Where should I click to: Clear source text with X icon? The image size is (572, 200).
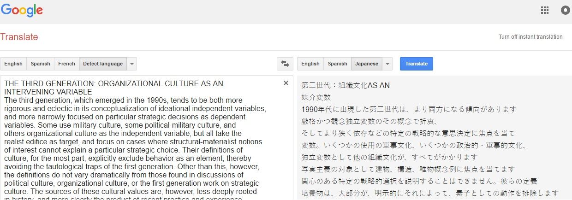coord(286,83)
